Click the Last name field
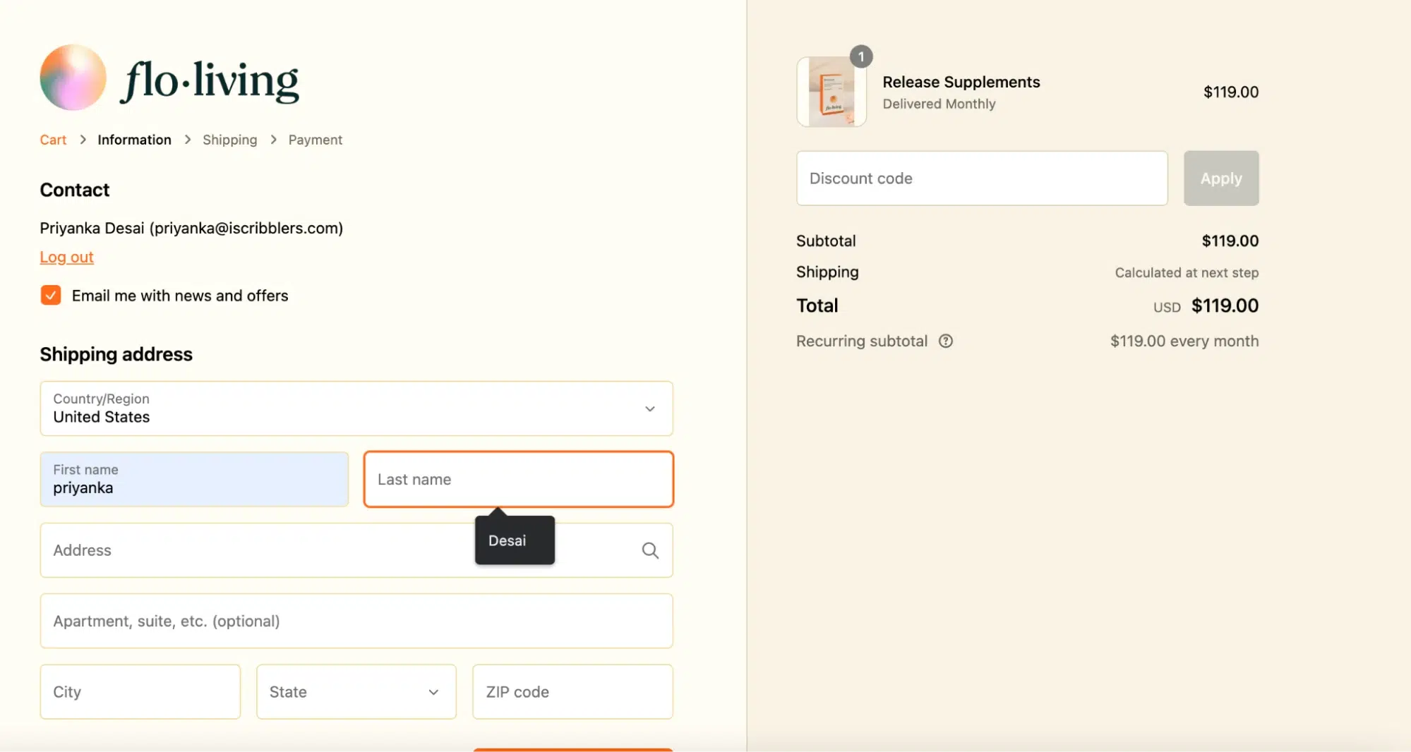This screenshot has width=1411, height=752. coord(519,480)
